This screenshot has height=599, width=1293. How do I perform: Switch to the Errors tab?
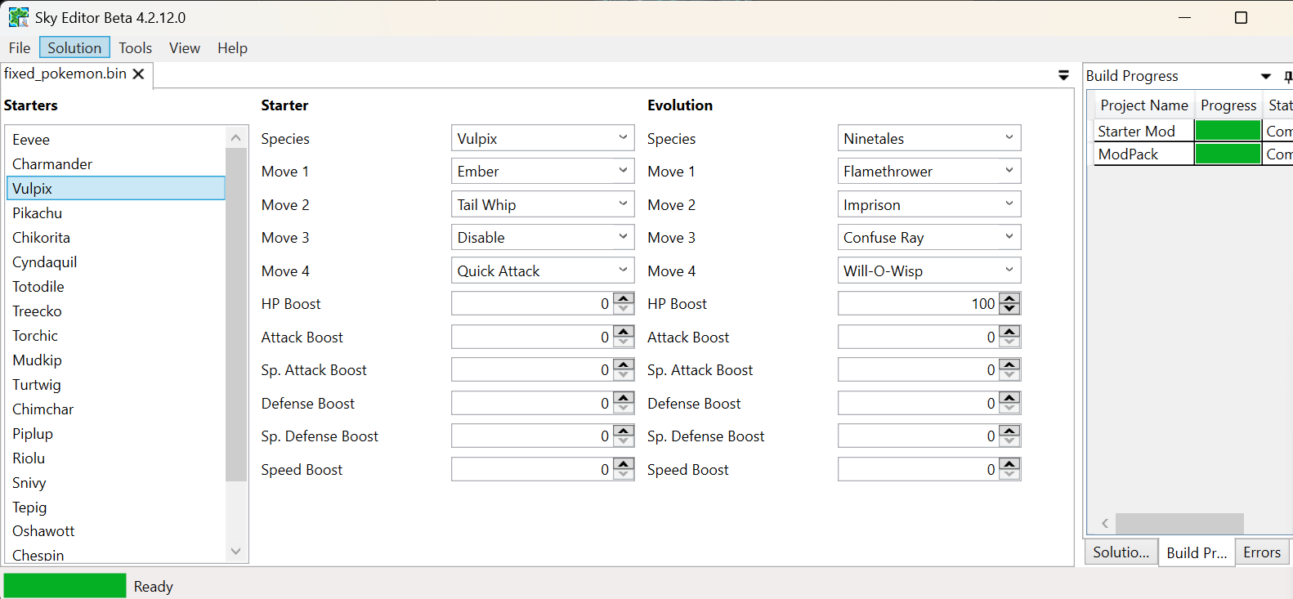coord(1261,552)
